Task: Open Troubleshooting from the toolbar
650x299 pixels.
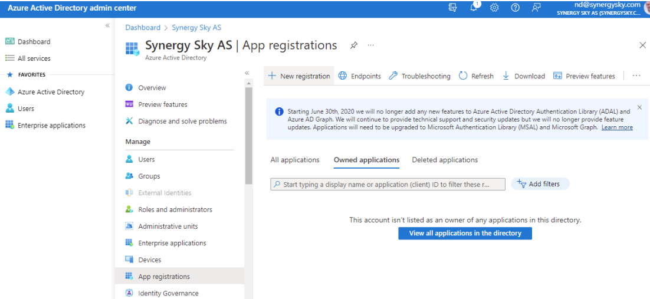Action: pos(419,76)
